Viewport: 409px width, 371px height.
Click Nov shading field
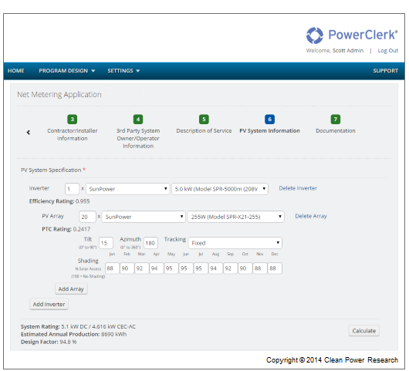(x=260, y=268)
